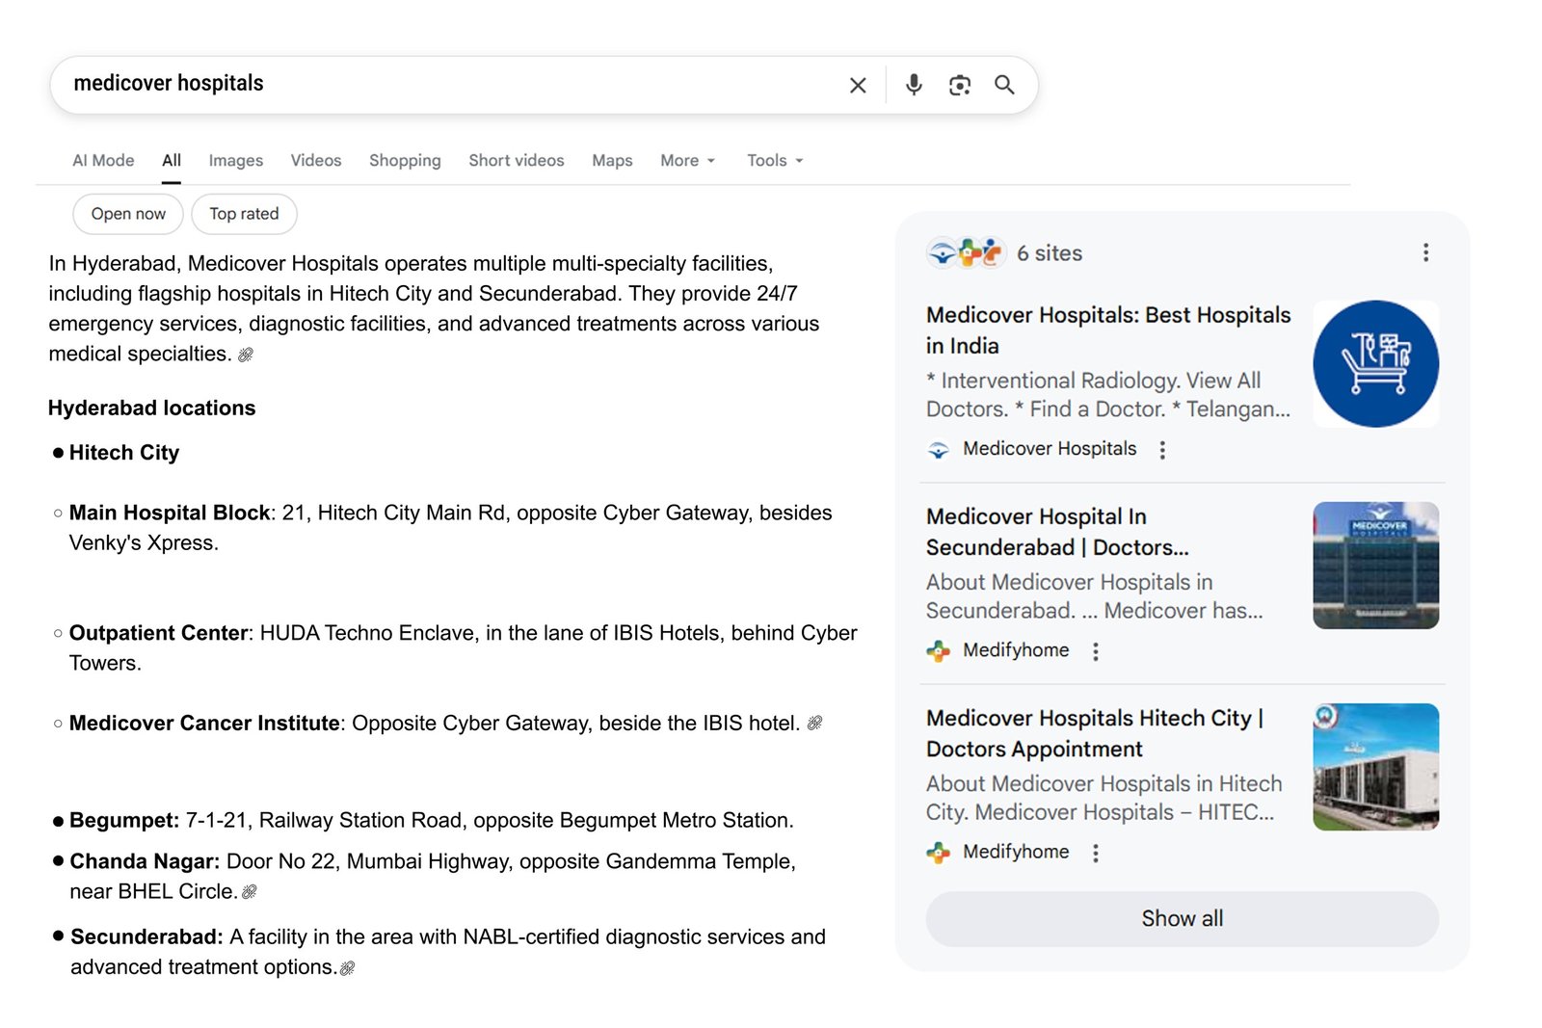Toggle the Top rated filter chip
The height and width of the screenshot is (1028, 1542).
pos(244,214)
